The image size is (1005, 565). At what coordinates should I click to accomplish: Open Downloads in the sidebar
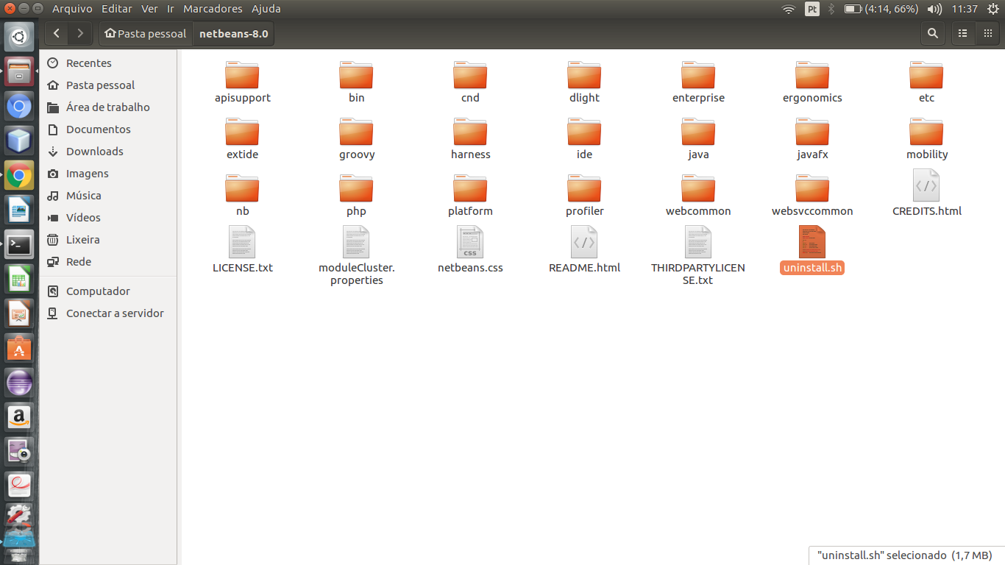(108, 152)
